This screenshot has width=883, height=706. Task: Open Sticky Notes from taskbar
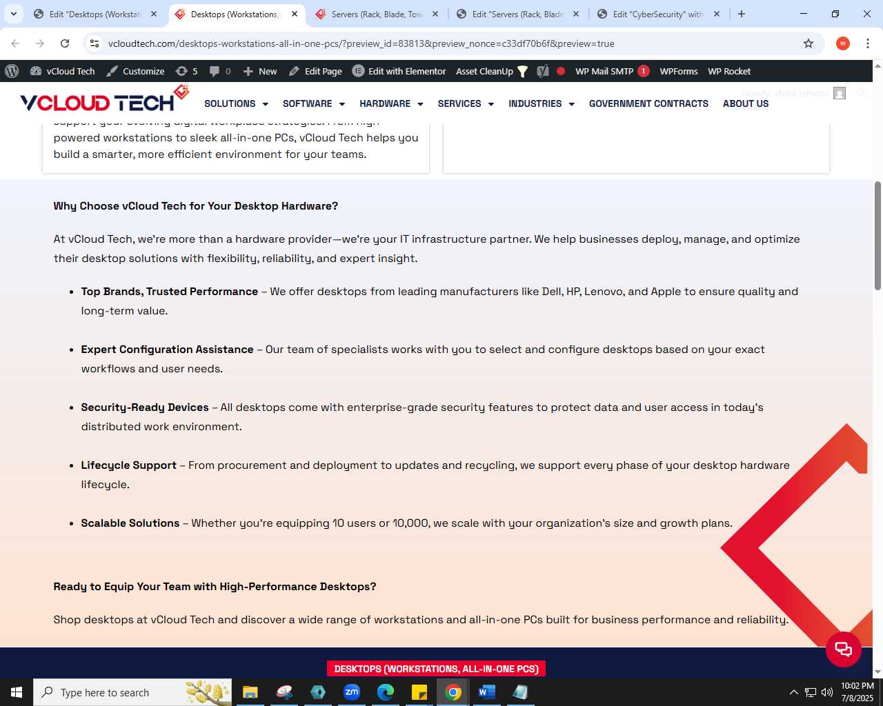point(419,692)
